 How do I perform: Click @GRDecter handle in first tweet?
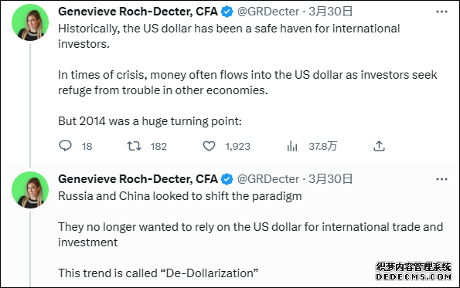268,12
